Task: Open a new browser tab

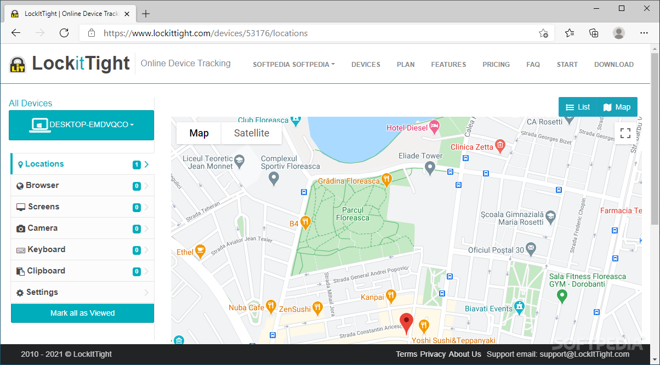Action: 146,14
